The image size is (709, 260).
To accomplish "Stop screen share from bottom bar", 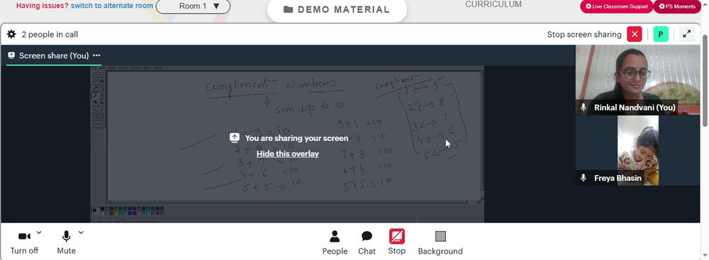I will click(396, 242).
